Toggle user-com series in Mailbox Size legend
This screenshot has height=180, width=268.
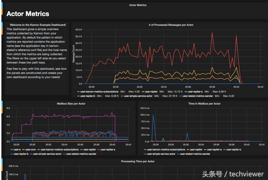tap(30, 149)
